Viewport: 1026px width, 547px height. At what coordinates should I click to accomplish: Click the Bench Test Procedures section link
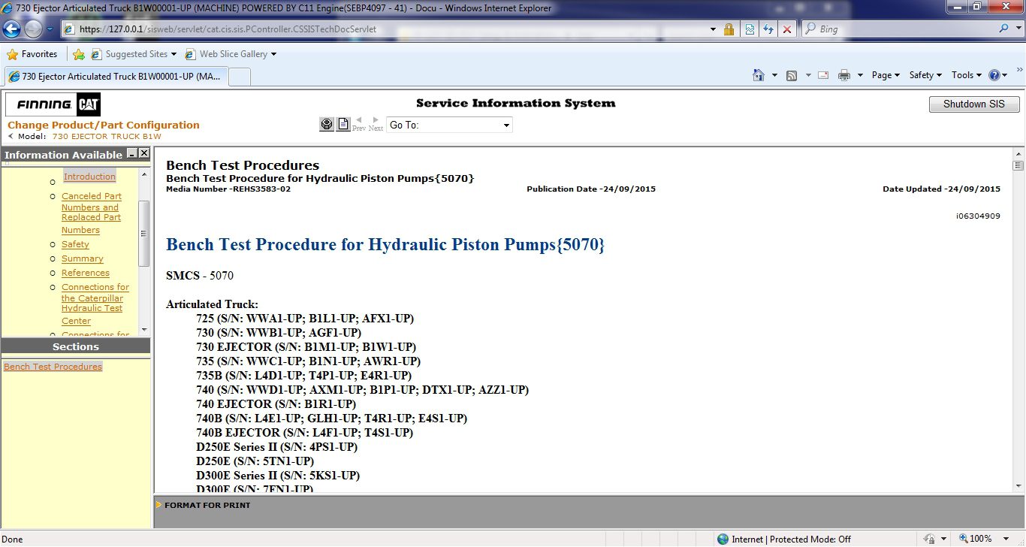click(53, 367)
